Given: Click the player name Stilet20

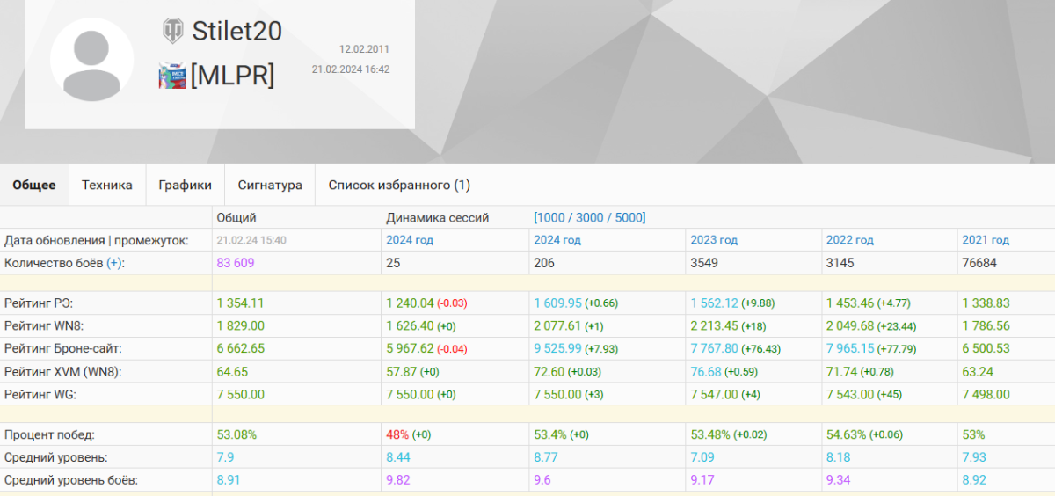Looking at the screenshot, I should [x=236, y=32].
